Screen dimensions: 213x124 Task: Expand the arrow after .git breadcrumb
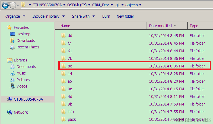(122, 5)
